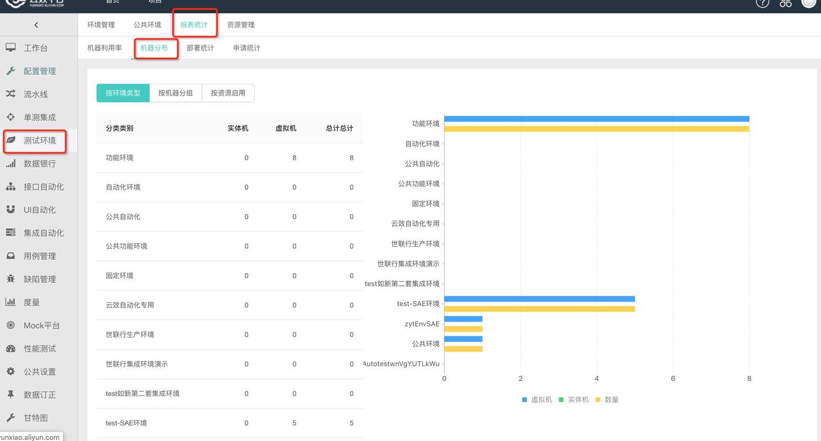Click the 数据订正 pin icon
The height and width of the screenshot is (441, 821).
click(x=10, y=394)
